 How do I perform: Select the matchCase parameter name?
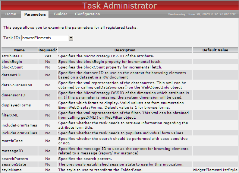coord(12,141)
